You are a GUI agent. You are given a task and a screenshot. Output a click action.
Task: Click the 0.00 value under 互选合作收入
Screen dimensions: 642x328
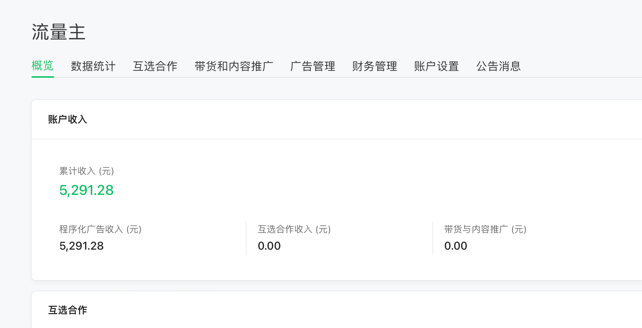point(269,246)
